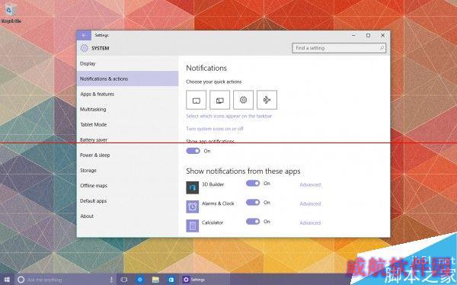Select Tablet Mode in sidebar
This screenshot has height=285, width=457.
(x=128, y=124)
